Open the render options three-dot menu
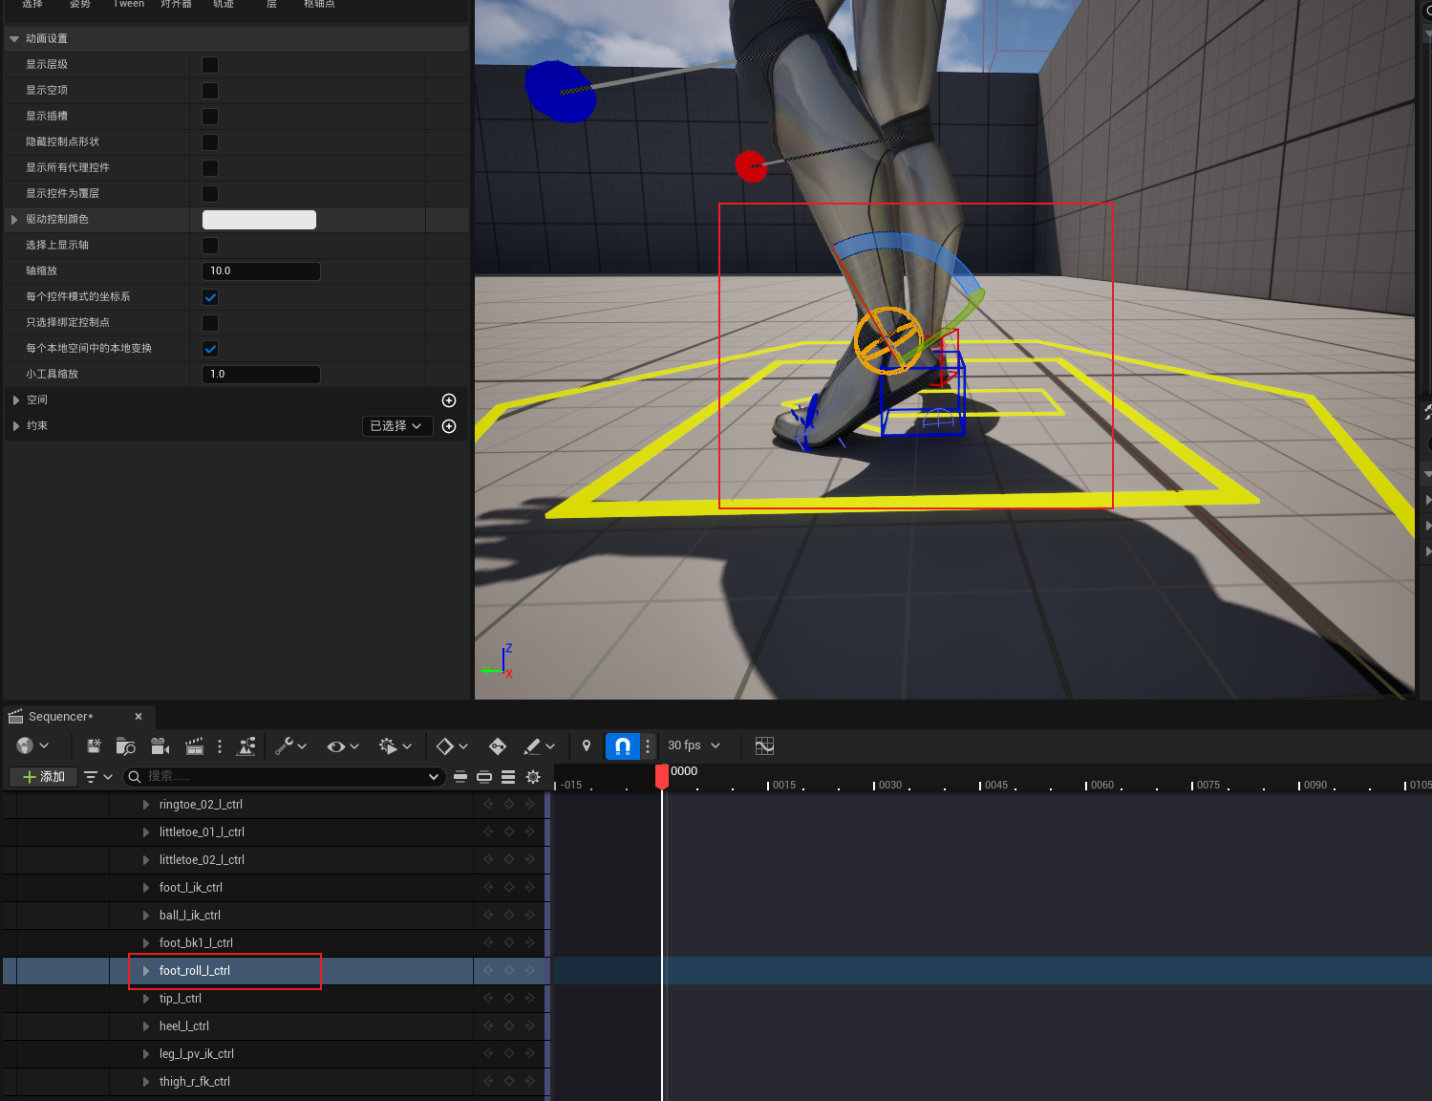Viewport: 1432px width, 1101px height. (x=220, y=745)
